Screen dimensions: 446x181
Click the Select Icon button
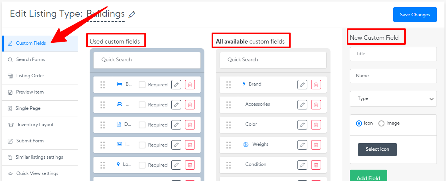tap(377, 150)
